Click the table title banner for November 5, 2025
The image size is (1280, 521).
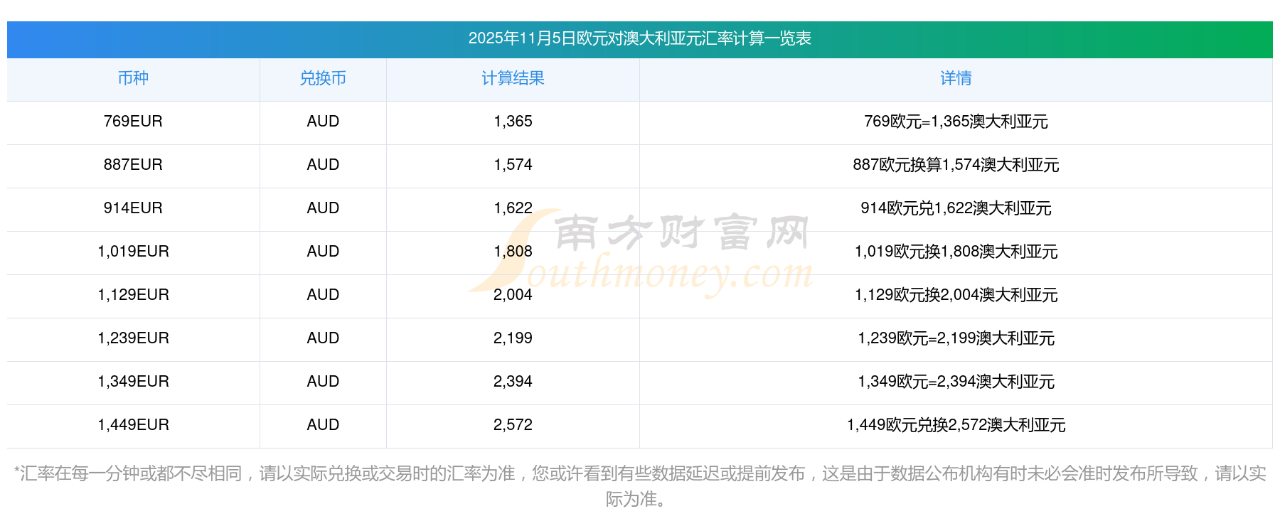click(639, 38)
